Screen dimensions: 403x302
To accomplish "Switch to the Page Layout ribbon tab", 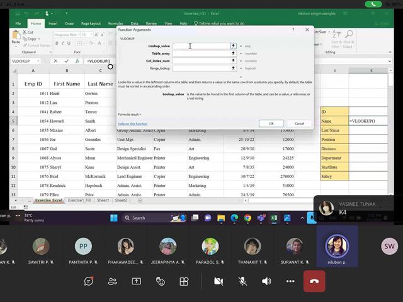I will click(91, 23).
